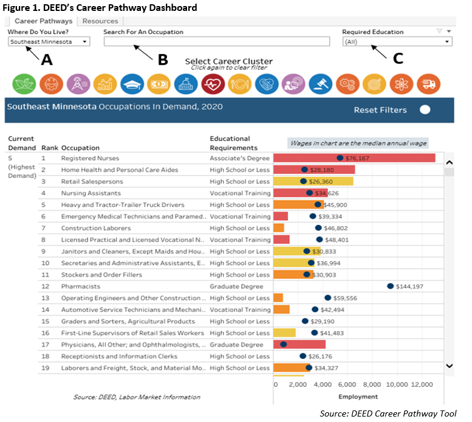Select the yellow dollar-bill Finance cluster icon
This screenshot has width=472, height=422.
click(x=159, y=84)
